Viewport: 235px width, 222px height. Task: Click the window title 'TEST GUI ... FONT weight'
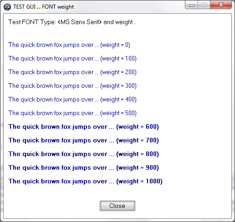(43, 7)
